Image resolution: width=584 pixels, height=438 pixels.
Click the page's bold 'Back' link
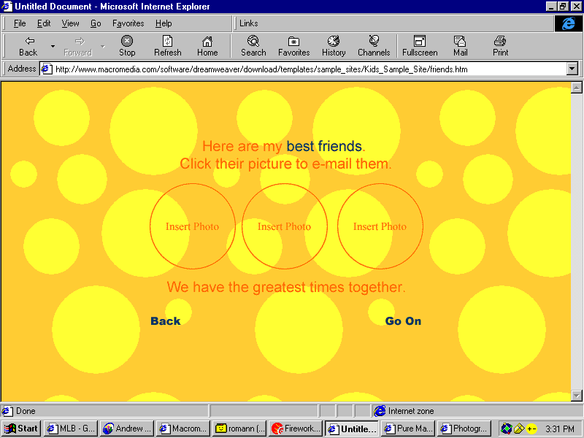tap(166, 321)
